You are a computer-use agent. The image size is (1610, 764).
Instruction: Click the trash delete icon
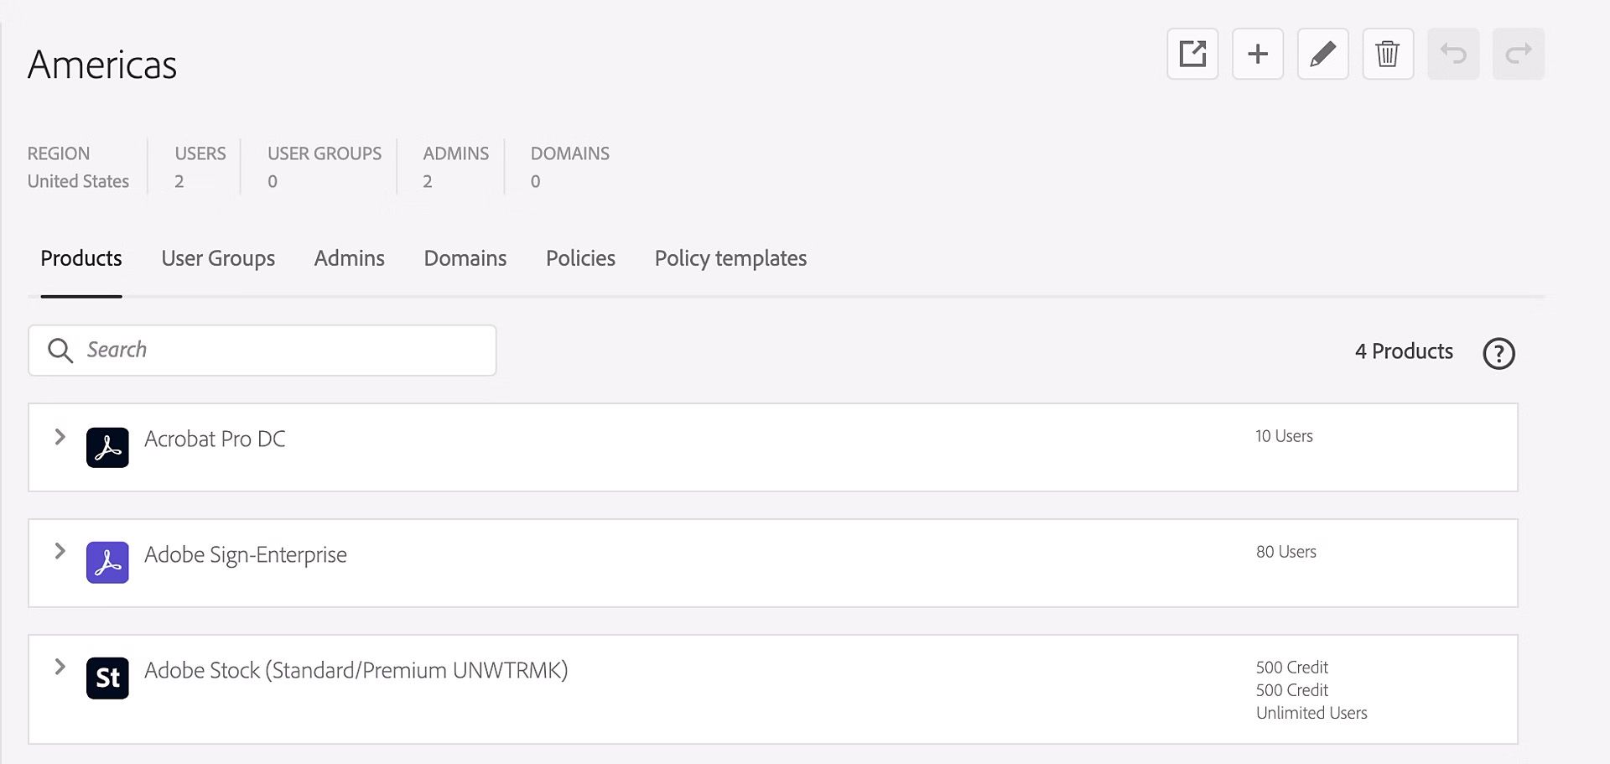[1389, 54]
